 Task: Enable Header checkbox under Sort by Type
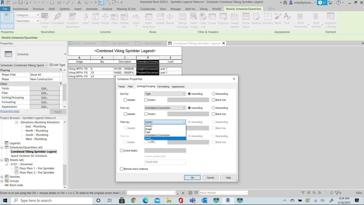tap(125, 100)
